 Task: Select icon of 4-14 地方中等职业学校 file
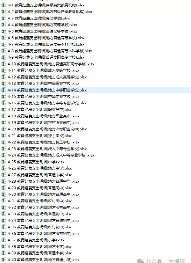click(x=4, y=90)
